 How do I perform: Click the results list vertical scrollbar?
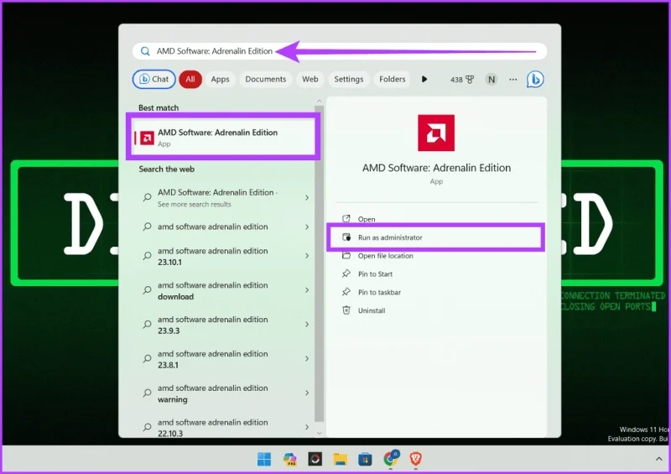click(x=320, y=263)
